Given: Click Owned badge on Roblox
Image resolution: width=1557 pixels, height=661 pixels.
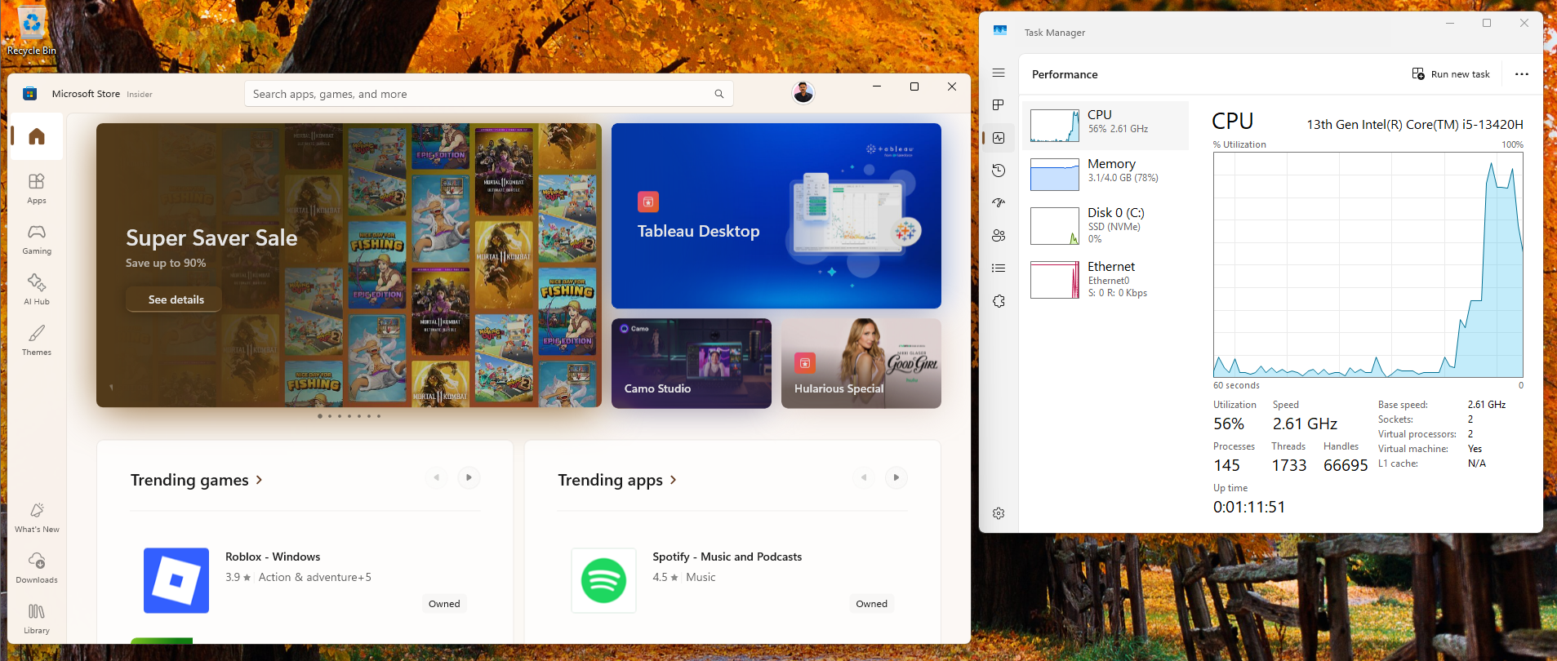Looking at the screenshot, I should [444, 604].
